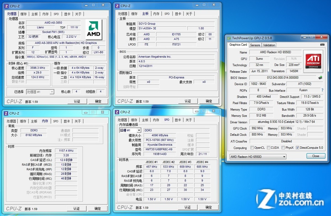
Task: Toggle the CUDA checkbox in GPU-Z
Action: coord(269,148)
